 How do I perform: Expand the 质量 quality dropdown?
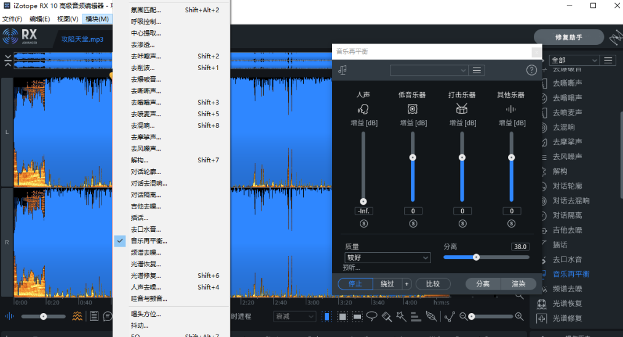(x=387, y=258)
